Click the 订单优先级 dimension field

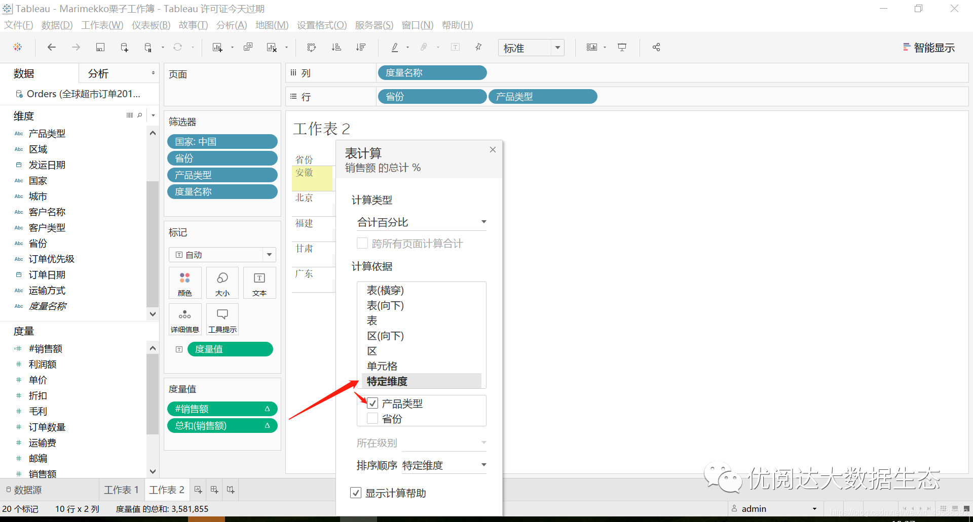click(x=52, y=259)
